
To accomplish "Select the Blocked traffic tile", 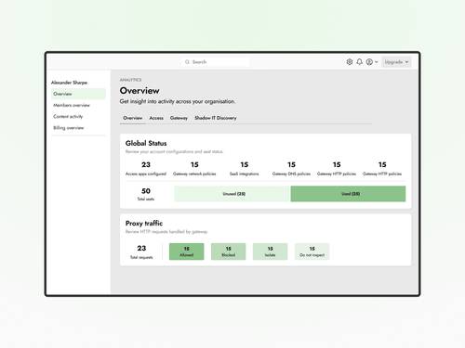I will 229,251.
